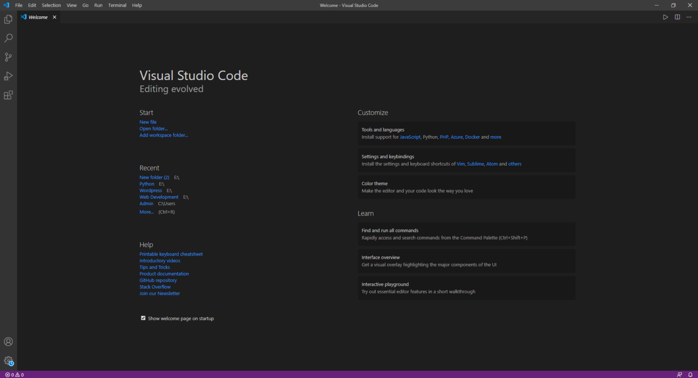Open the GitHub repository link
The image size is (698, 378).
point(158,280)
